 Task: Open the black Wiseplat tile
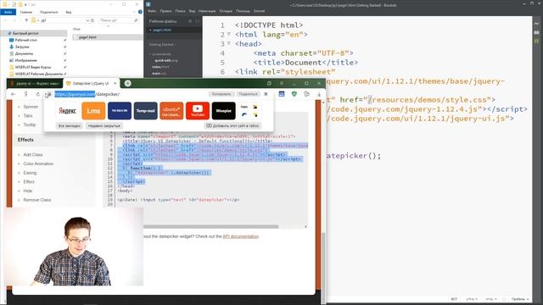[x=223, y=111]
